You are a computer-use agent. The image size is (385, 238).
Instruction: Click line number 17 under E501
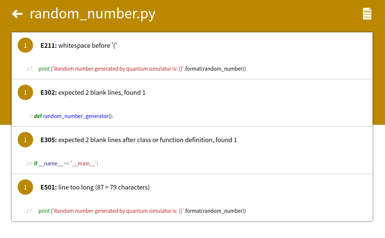click(x=29, y=211)
